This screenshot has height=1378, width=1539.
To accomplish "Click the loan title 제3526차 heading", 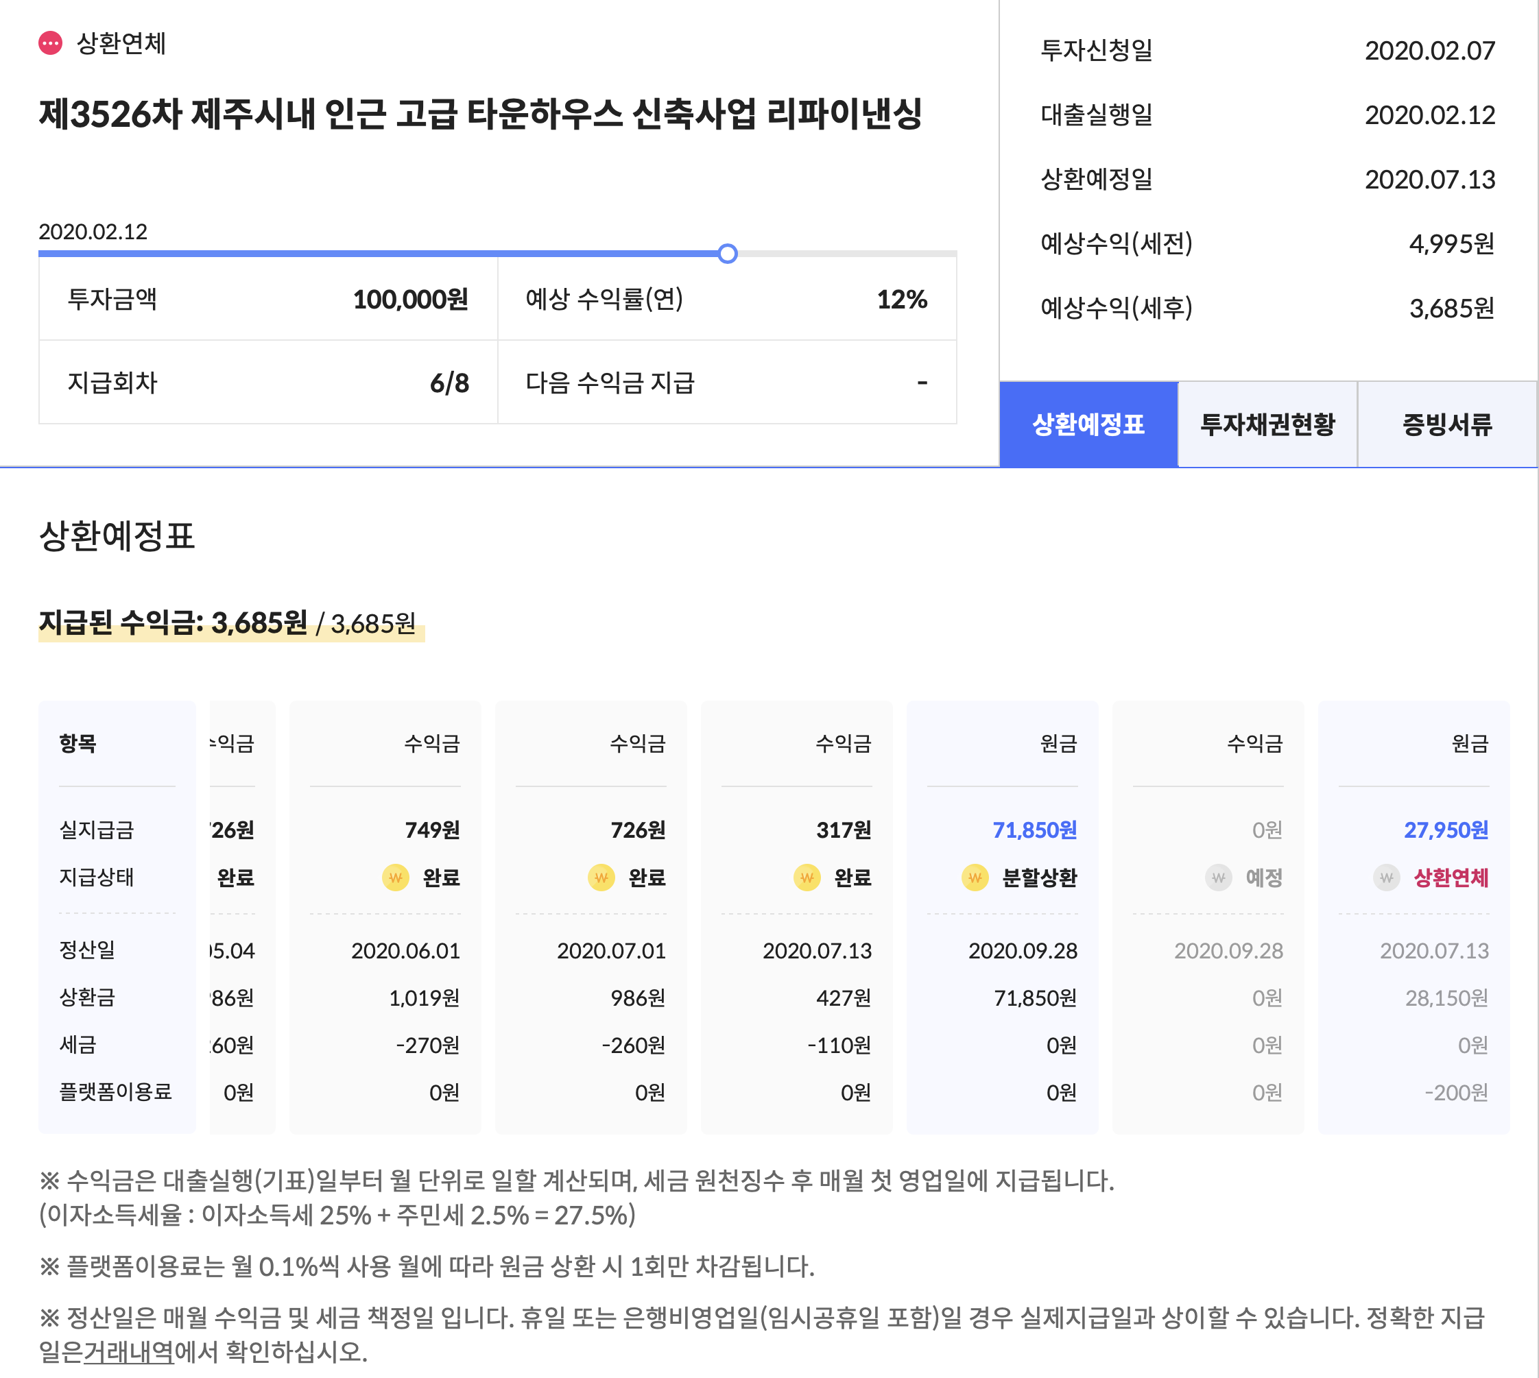I will (480, 114).
